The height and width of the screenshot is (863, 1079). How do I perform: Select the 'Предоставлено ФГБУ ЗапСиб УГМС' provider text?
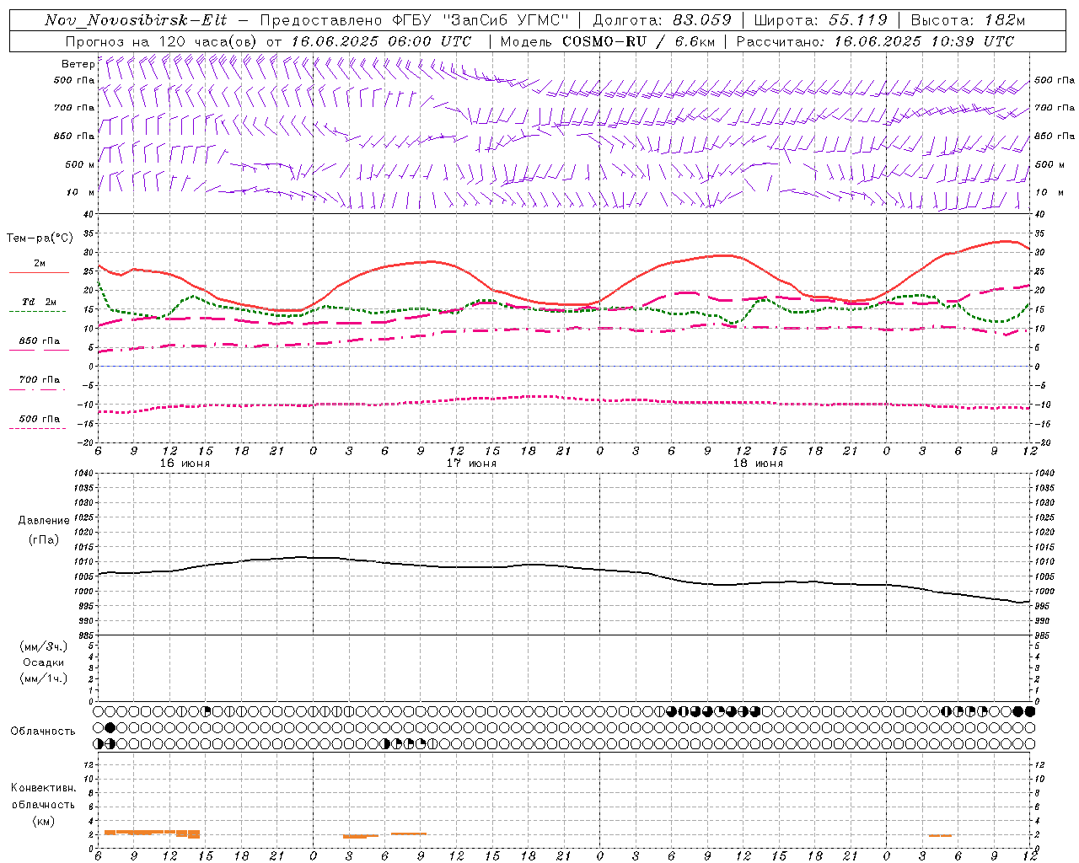tap(415, 20)
